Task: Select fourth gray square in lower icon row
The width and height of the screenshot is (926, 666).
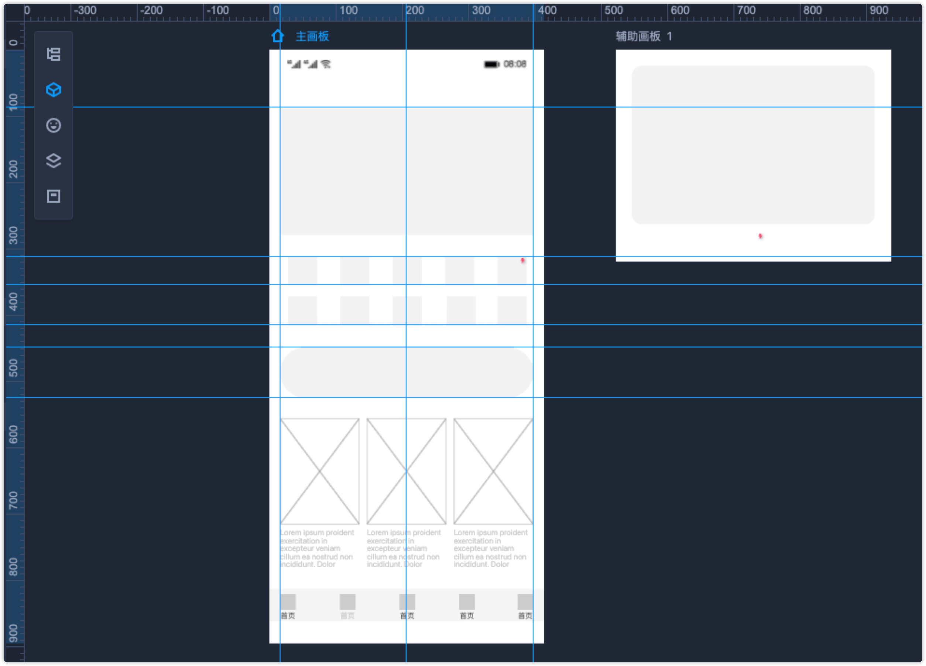Action: click(x=461, y=310)
